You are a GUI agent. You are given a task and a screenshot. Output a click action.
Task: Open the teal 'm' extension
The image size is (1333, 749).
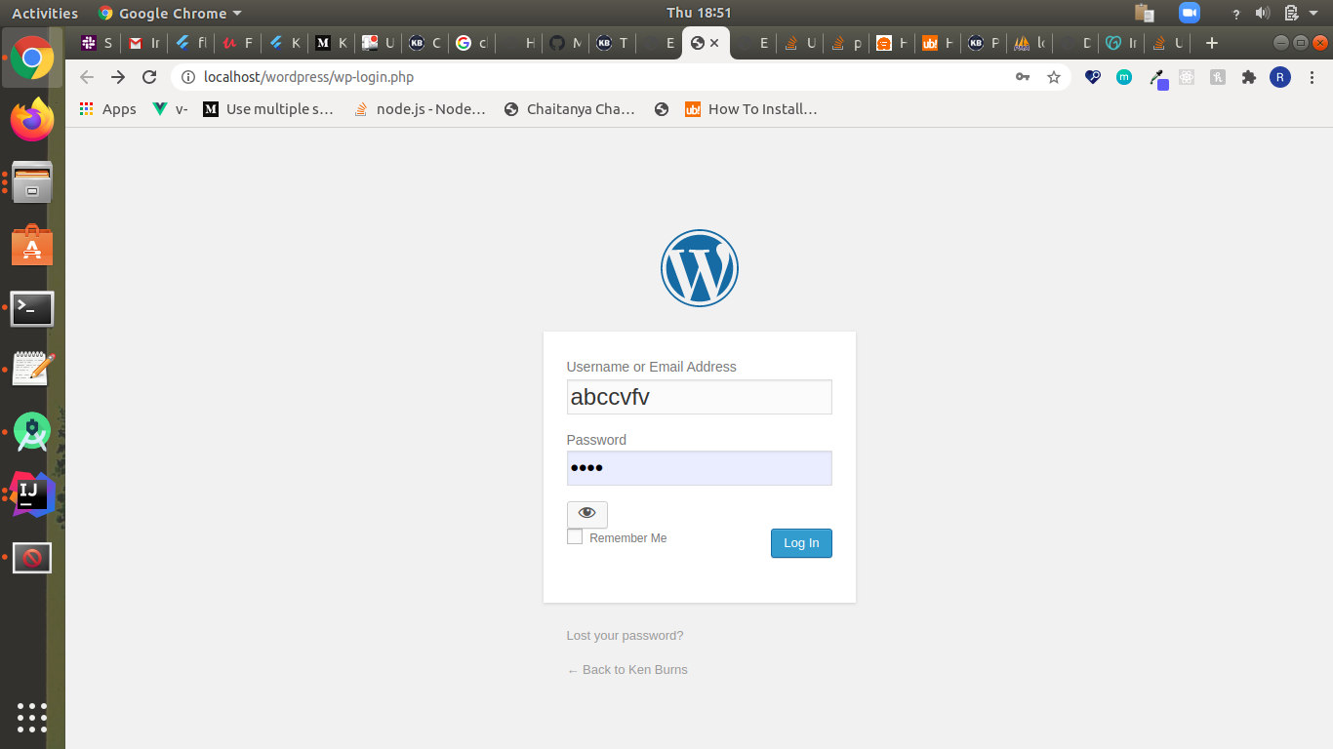click(x=1124, y=77)
